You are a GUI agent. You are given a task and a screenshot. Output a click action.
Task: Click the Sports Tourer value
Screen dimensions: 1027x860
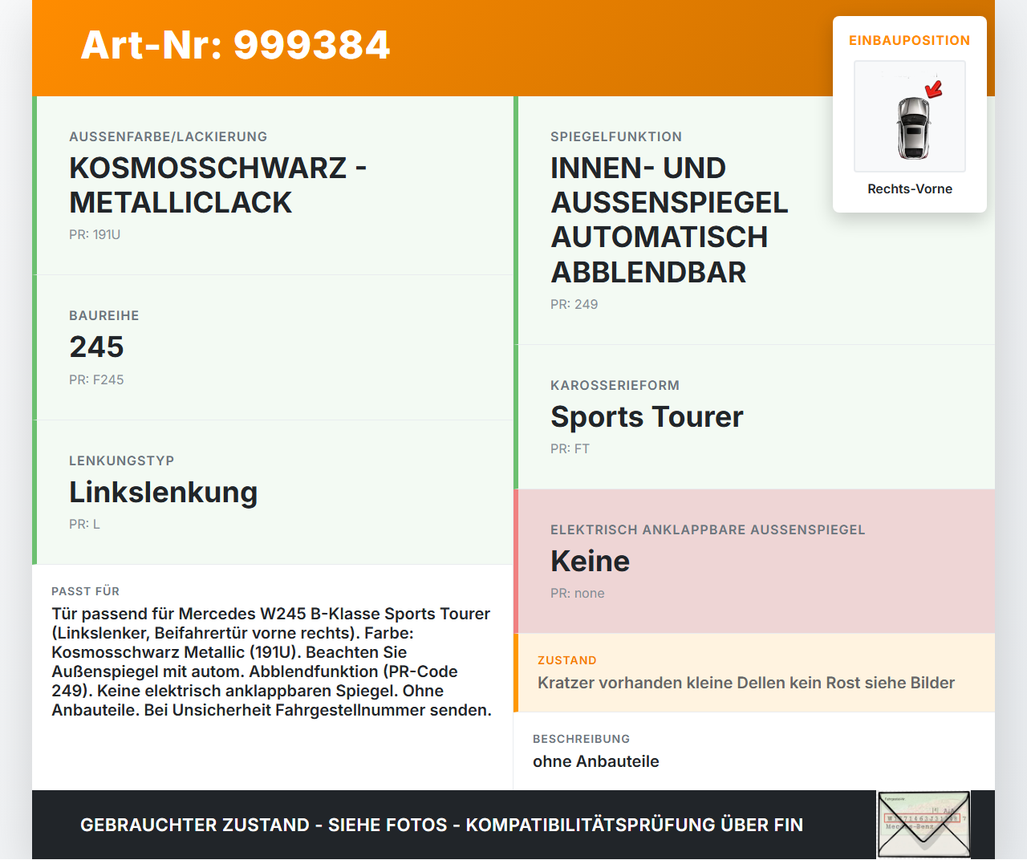pos(647,416)
